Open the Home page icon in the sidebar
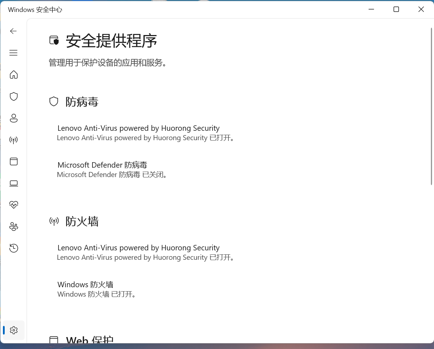The height and width of the screenshot is (349, 434). click(x=14, y=74)
